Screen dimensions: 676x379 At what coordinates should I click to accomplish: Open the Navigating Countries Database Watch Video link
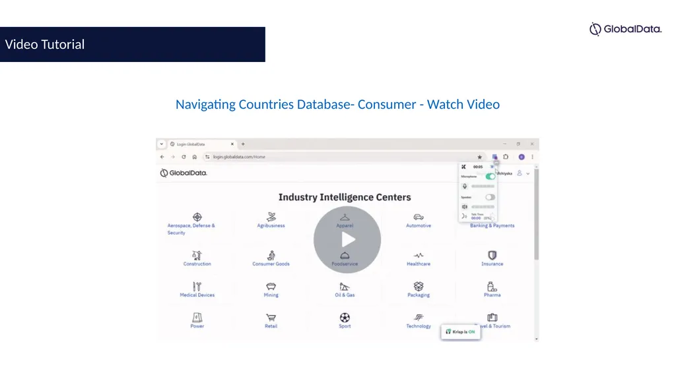337,104
